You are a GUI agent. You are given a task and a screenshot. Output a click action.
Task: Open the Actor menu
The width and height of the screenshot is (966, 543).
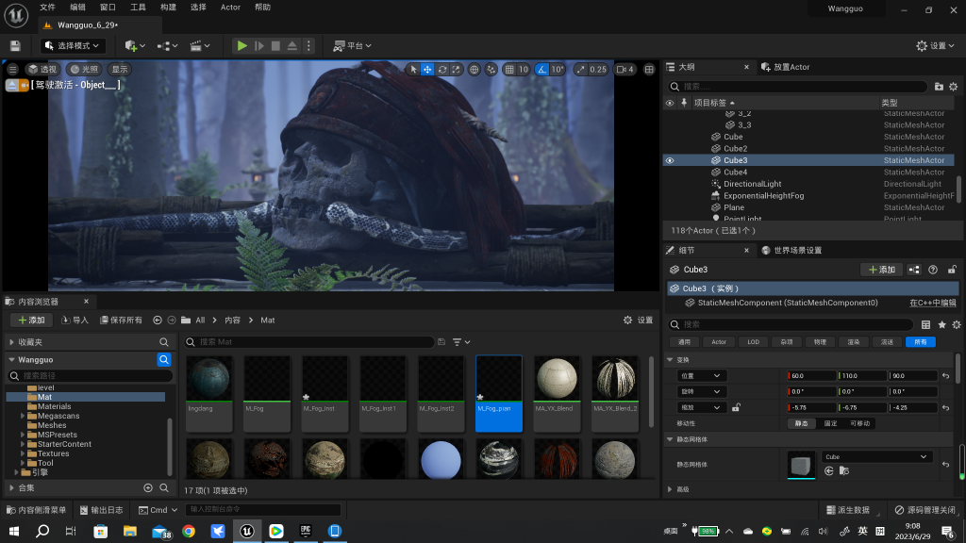(230, 8)
